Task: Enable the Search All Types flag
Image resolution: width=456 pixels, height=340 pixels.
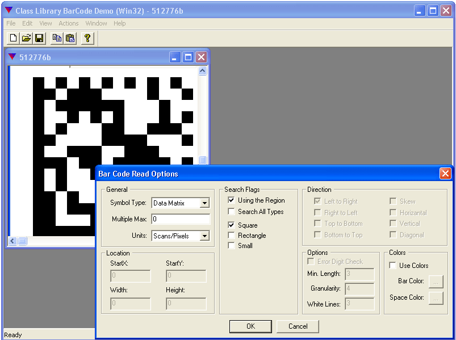Action: 231,211
